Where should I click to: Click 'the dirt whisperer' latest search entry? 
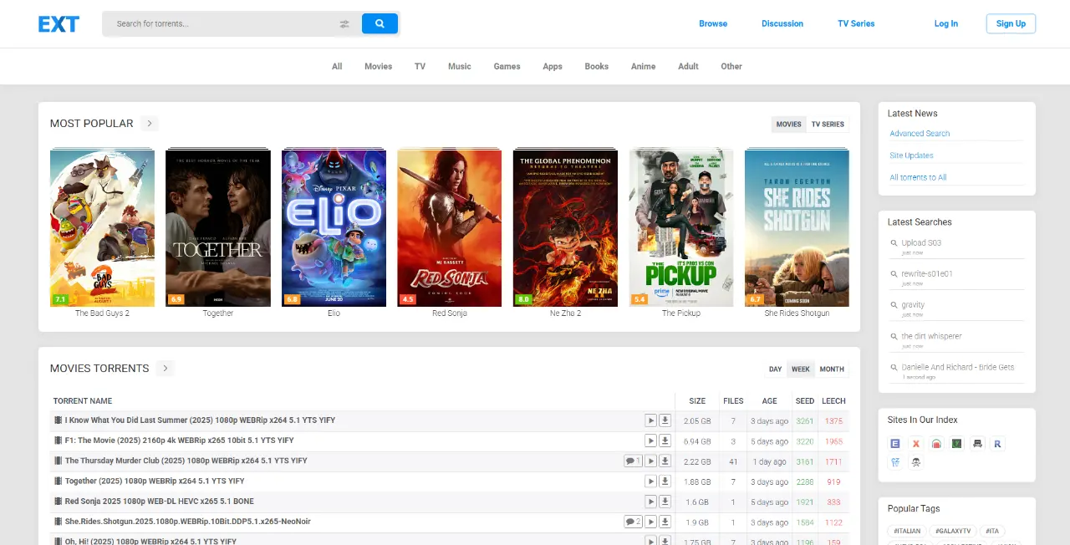pos(931,336)
